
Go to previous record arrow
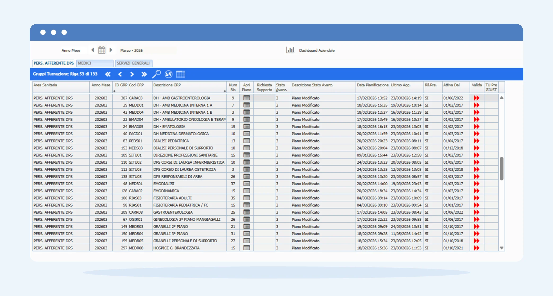120,74
